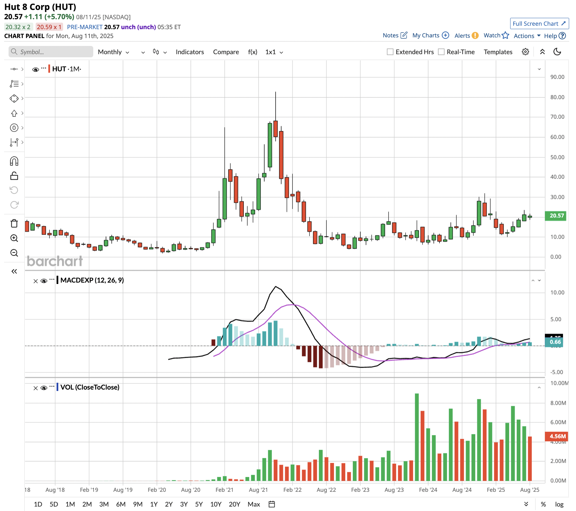Add HUT to Watchlist star
This screenshot has width=576, height=511.
[x=505, y=35]
